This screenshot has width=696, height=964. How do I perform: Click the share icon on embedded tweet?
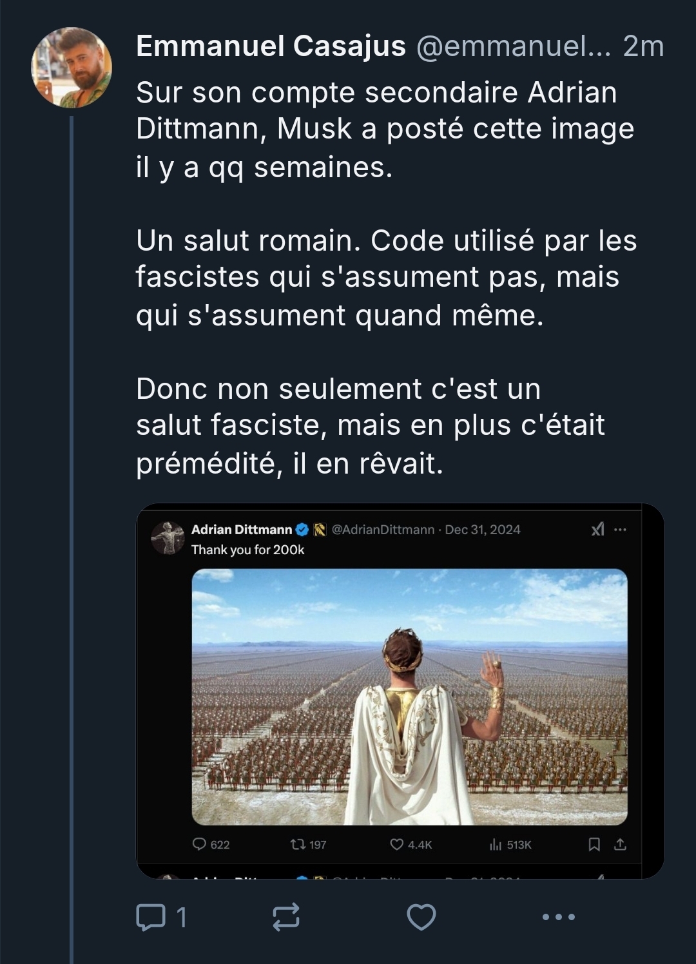point(620,844)
